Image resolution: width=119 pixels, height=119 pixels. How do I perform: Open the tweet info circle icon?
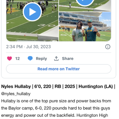pos(108,47)
